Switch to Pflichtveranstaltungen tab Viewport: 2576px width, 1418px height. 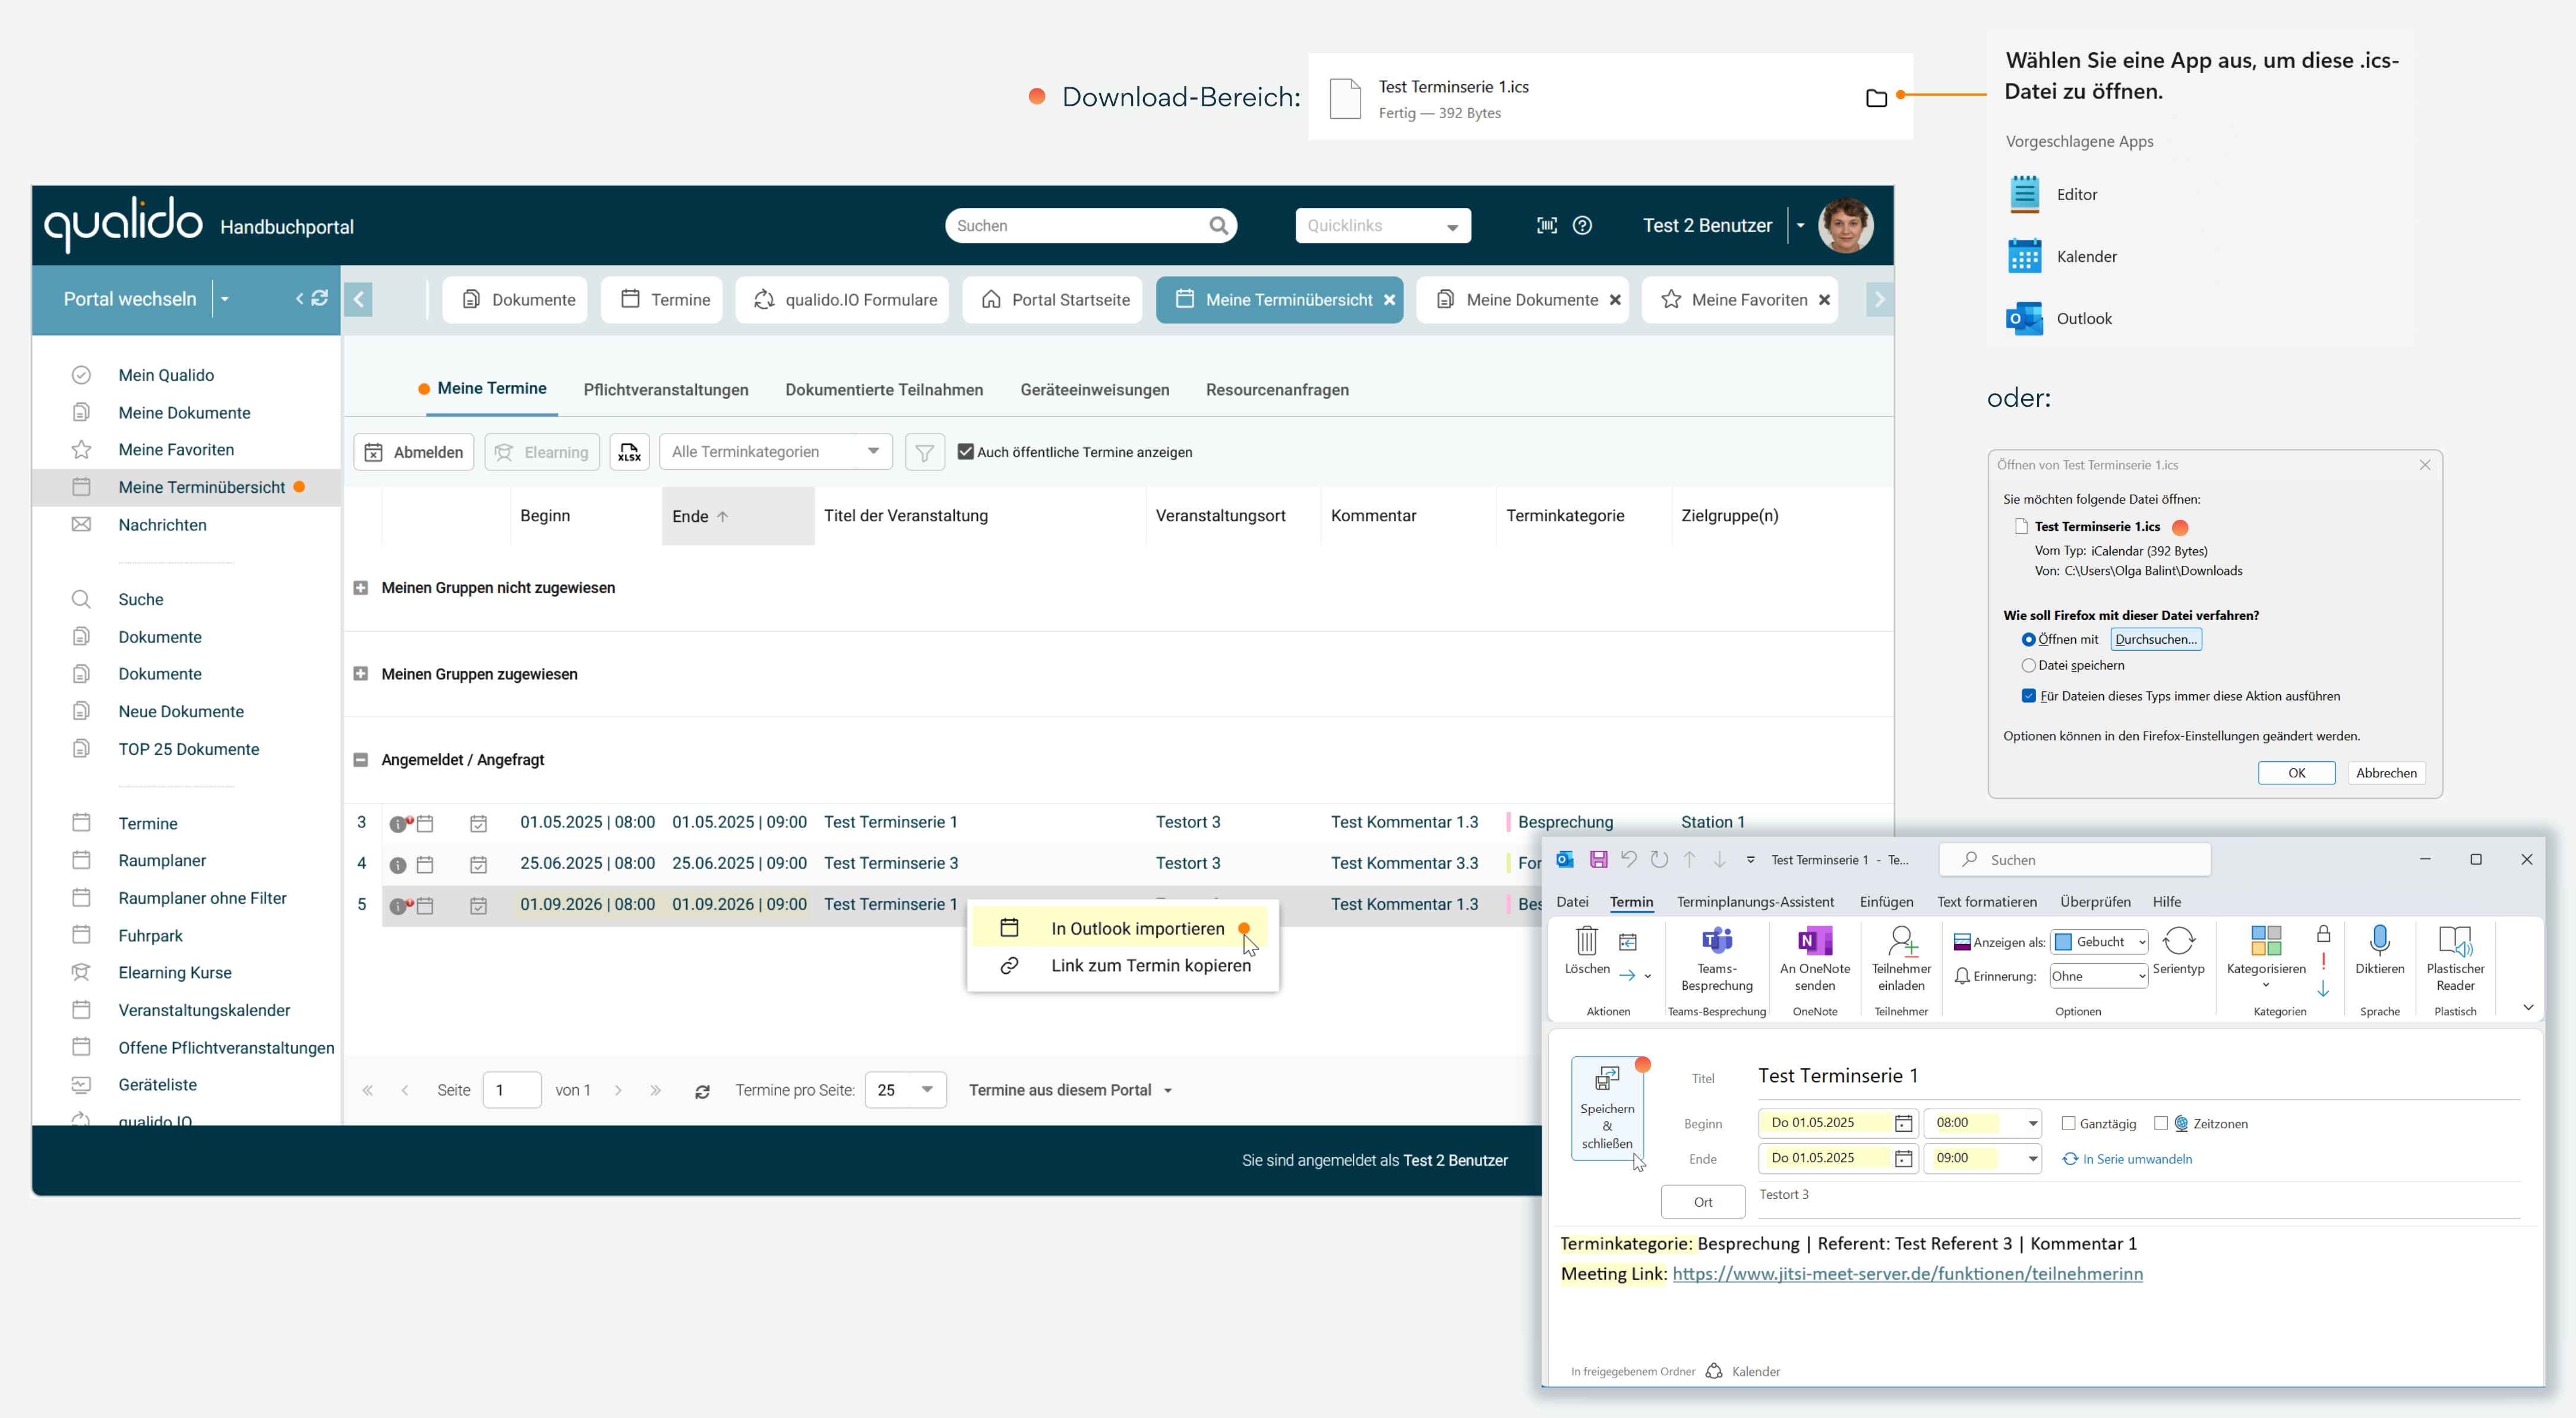tap(665, 390)
